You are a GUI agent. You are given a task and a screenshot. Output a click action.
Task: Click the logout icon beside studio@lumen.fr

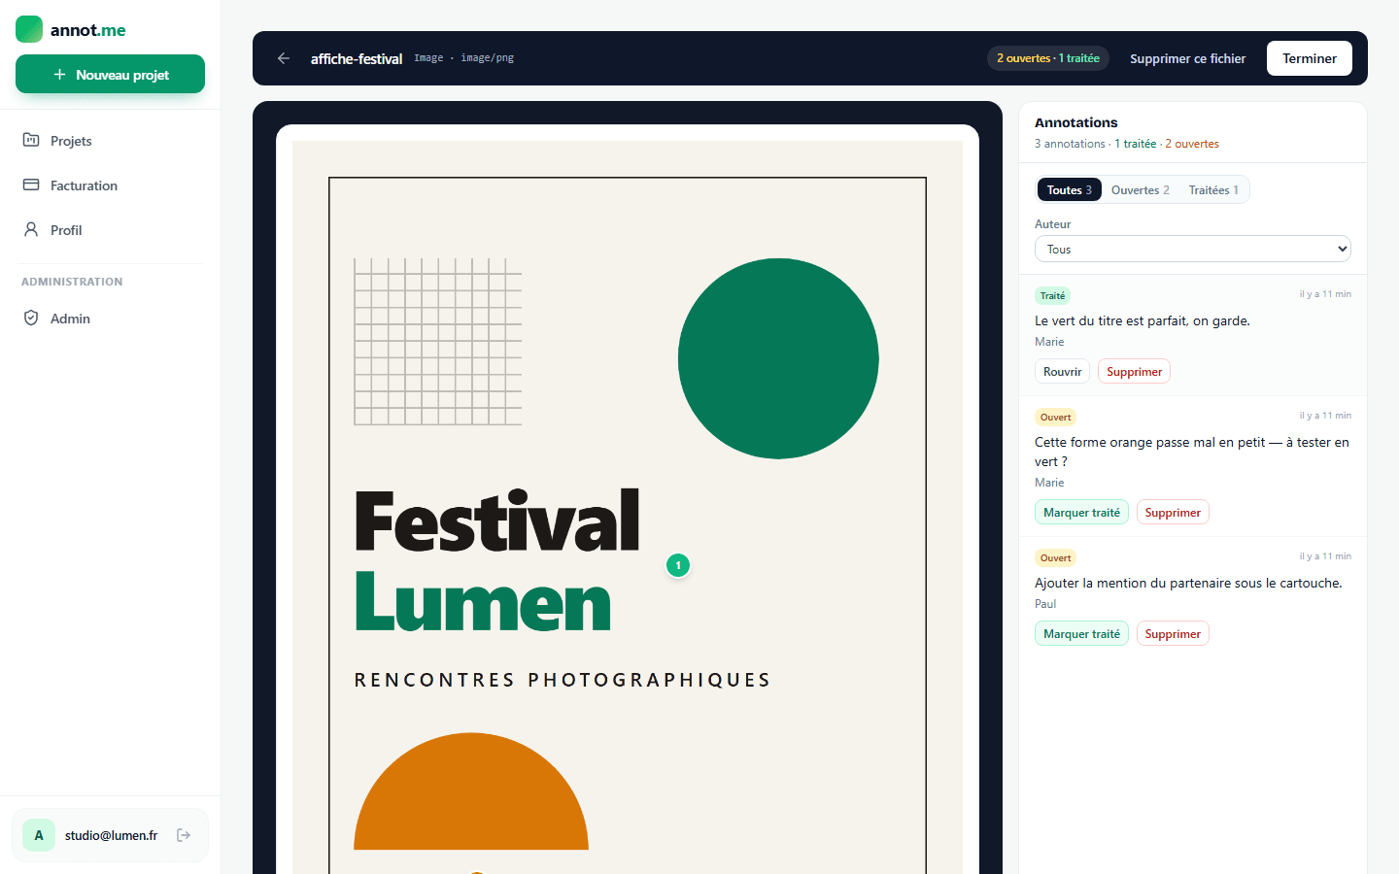tap(184, 835)
